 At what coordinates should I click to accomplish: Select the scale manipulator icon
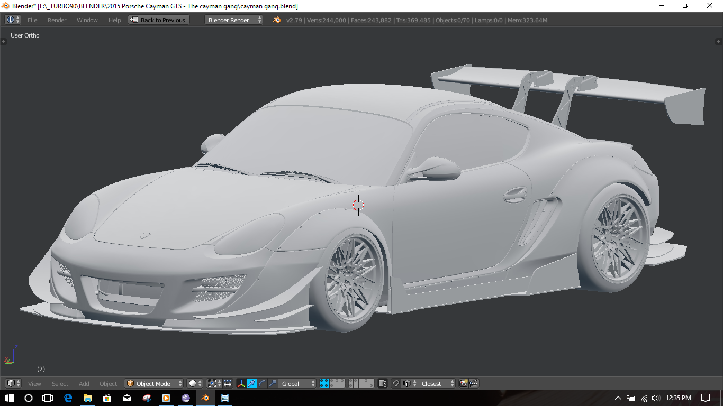coord(273,383)
